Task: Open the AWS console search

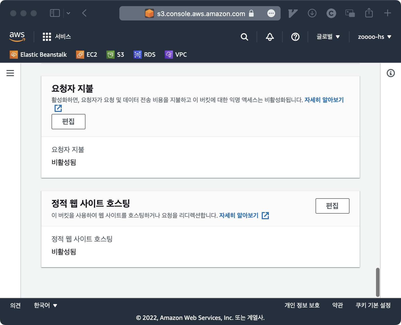Action: 244,37
